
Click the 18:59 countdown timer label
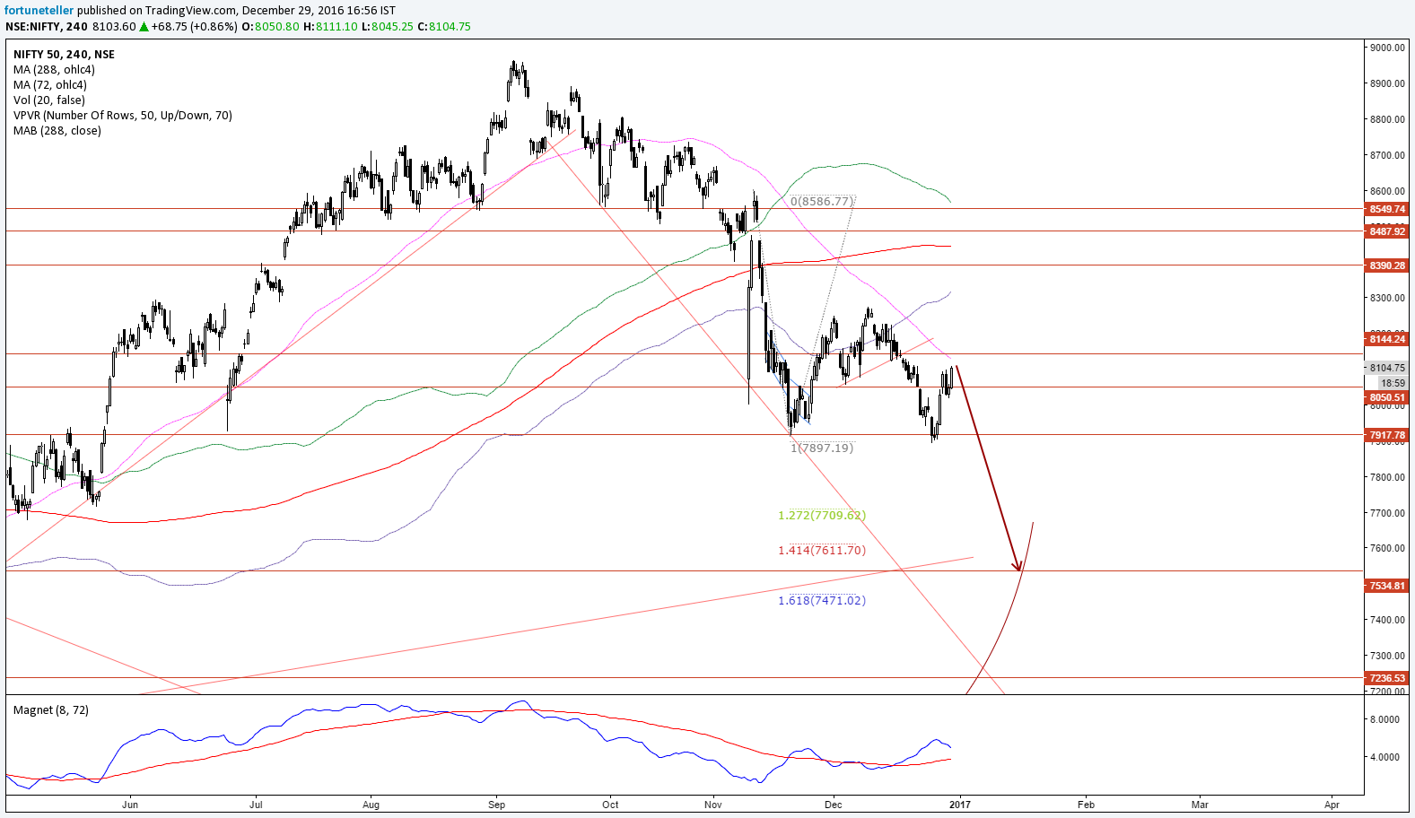pyautogui.click(x=1393, y=383)
